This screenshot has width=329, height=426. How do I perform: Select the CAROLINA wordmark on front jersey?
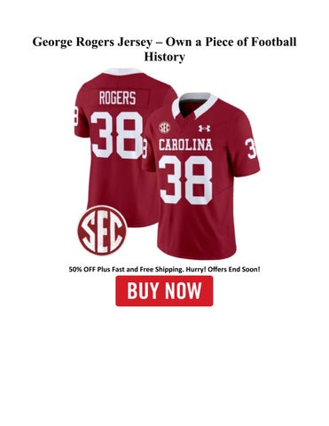click(185, 145)
